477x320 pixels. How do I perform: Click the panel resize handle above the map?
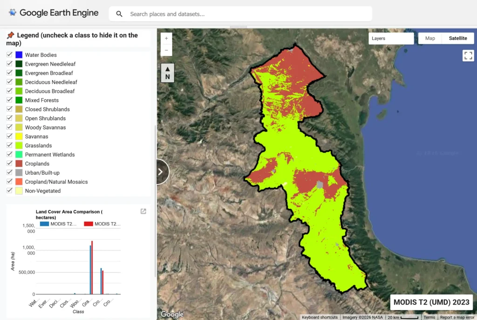(238, 27)
